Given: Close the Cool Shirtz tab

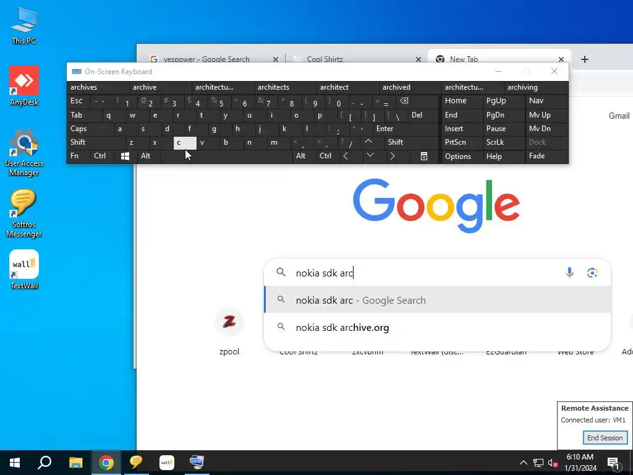Looking at the screenshot, I should [x=418, y=59].
